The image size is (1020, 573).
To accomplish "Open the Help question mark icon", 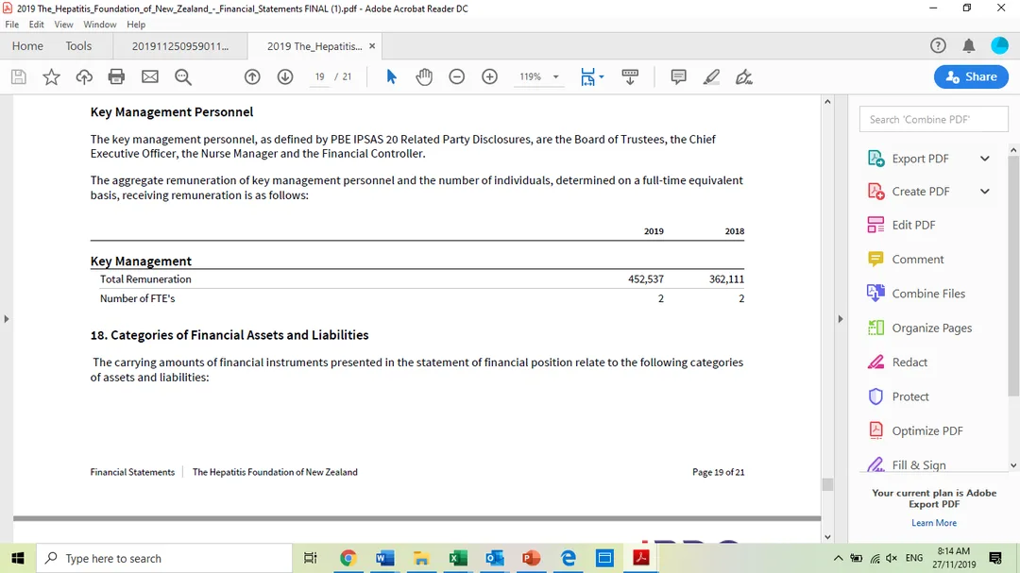I will click(x=938, y=45).
